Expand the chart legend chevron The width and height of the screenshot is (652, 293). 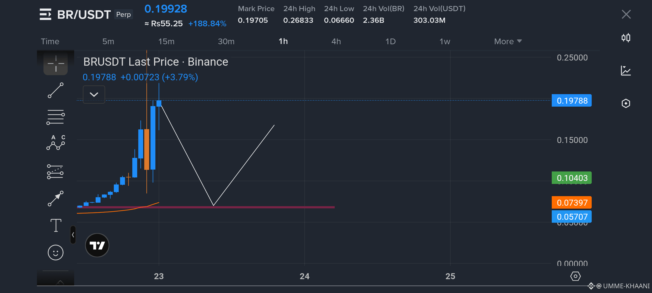[x=94, y=94]
